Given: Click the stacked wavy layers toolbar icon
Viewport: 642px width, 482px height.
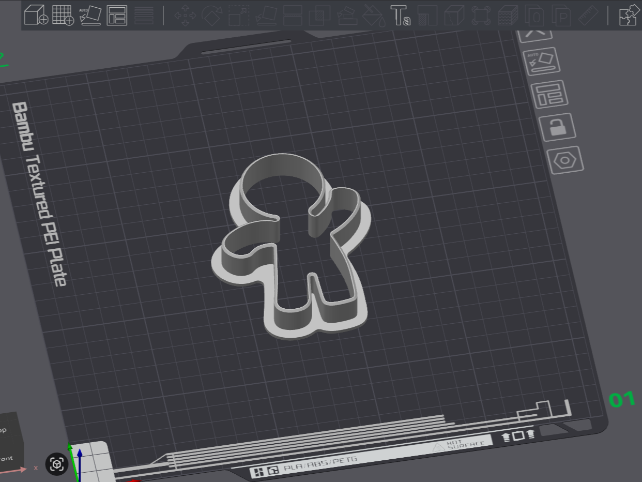Looking at the screenshot, I should (508, 15).
